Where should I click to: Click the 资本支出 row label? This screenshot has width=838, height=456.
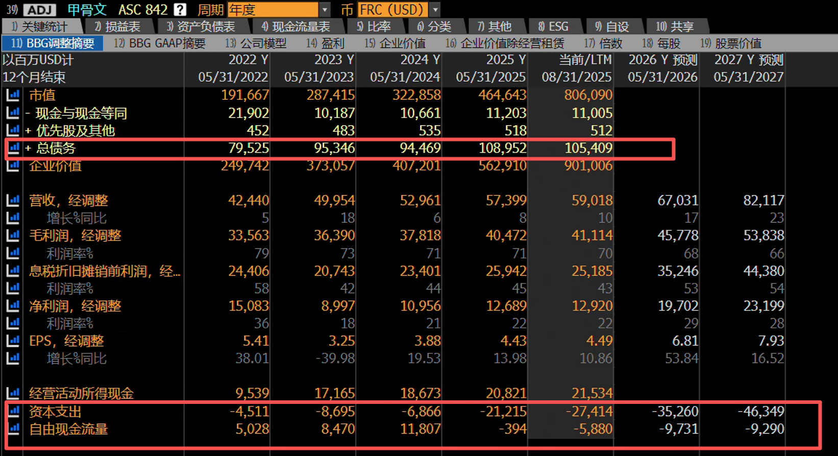55,411
